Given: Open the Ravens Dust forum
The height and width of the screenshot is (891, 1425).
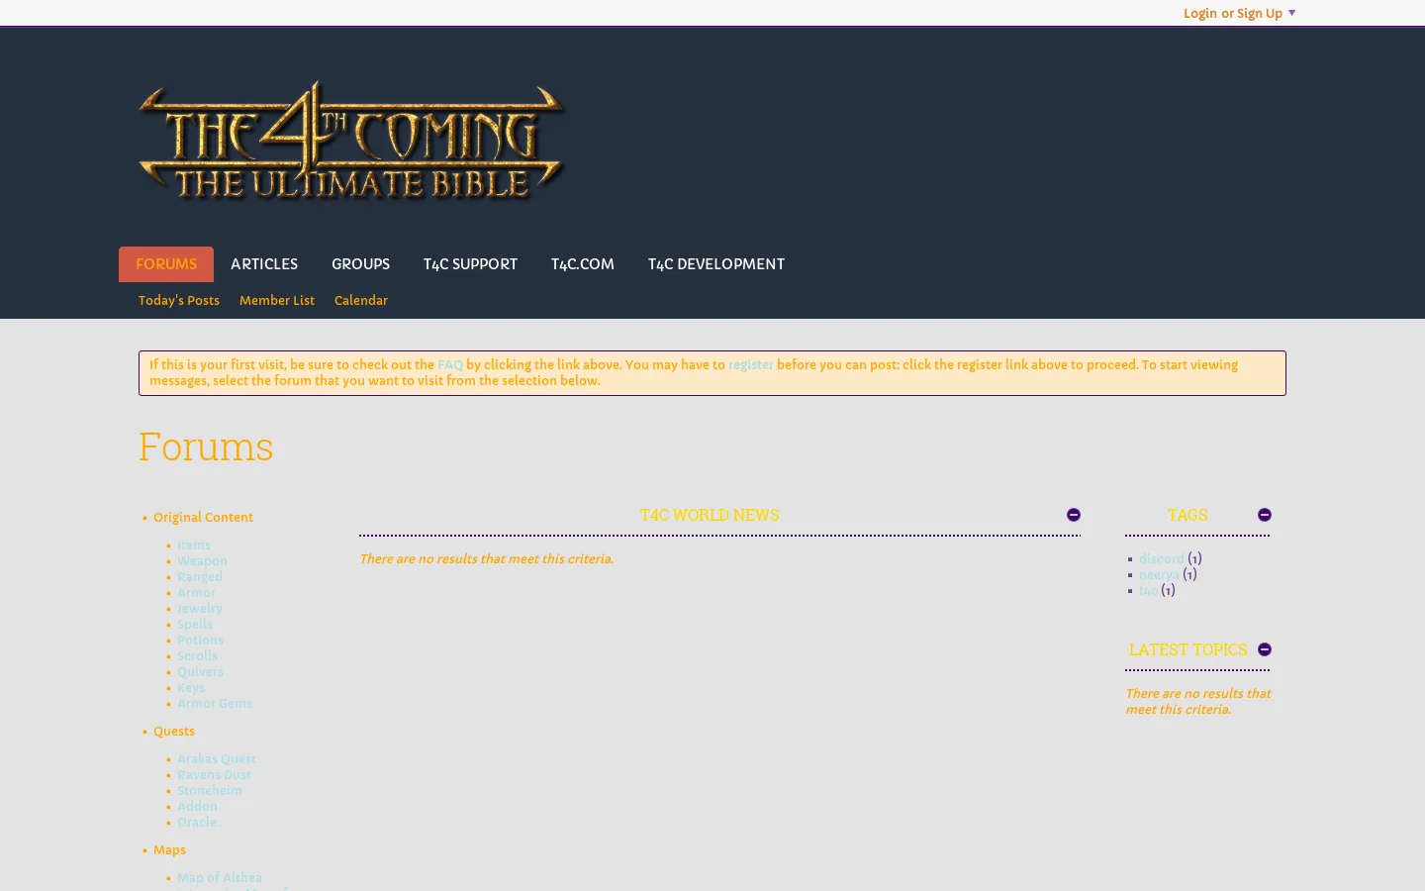Looking at the screenshot, I should [214, 774].
